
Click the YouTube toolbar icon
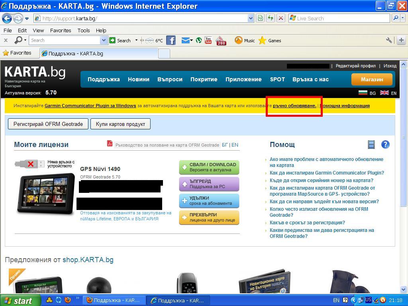tap(208, 40)
